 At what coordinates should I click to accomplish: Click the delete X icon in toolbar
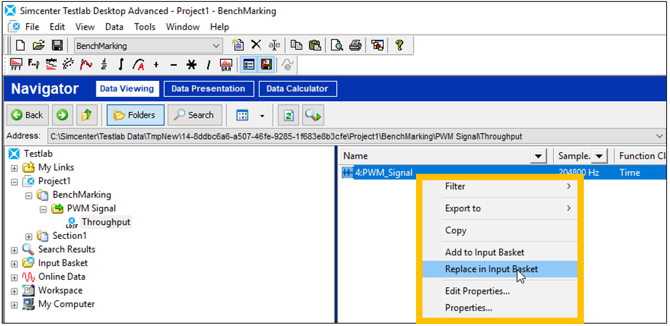coord(256,45)
